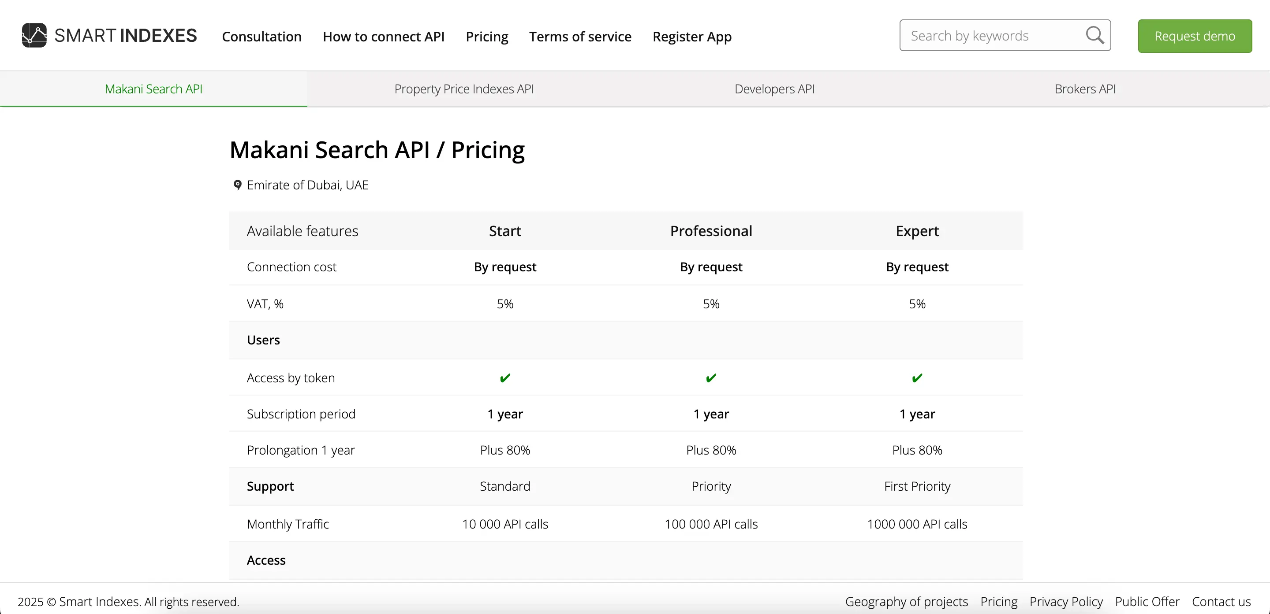Click the Monthly Traffic row label
Viewport: 1270px width, 614px height.
click(x=288, y=524)
